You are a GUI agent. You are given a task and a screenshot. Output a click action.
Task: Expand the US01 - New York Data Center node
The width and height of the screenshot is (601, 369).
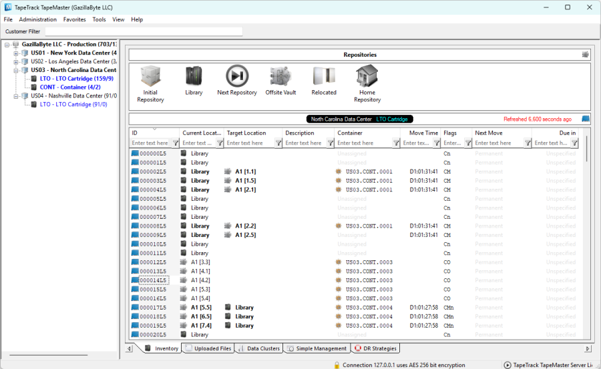pos(16,53)
